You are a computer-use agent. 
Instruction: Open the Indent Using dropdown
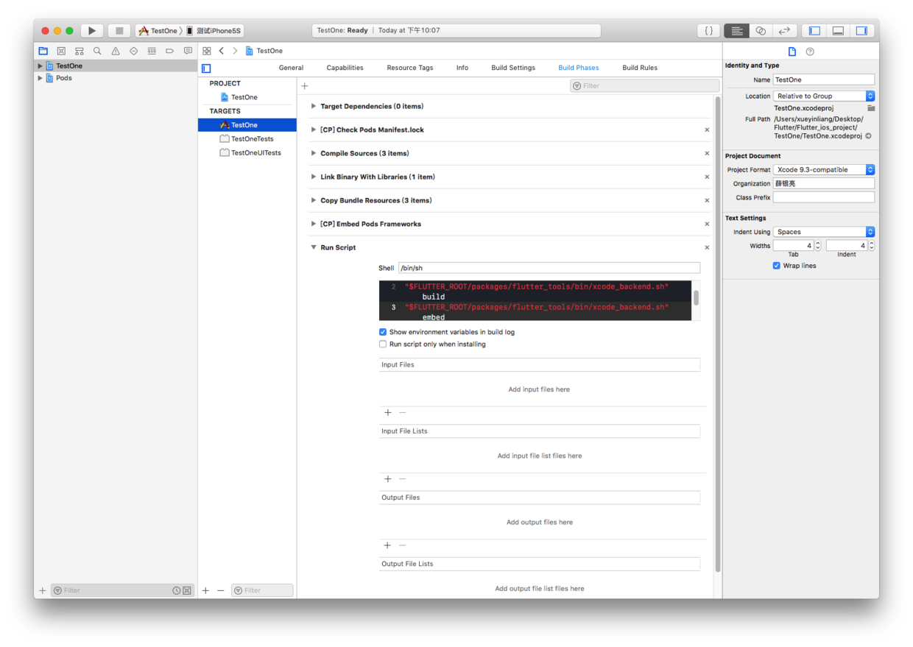pos(824,231)
